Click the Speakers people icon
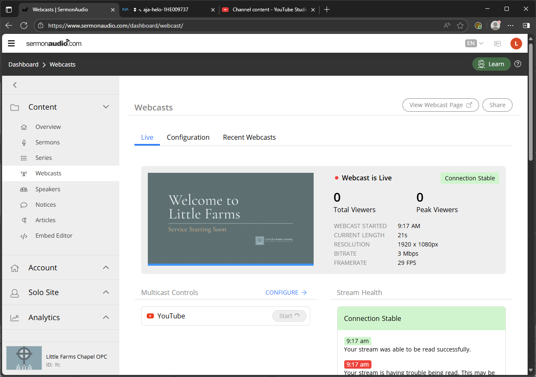 (x=24, y=190)
